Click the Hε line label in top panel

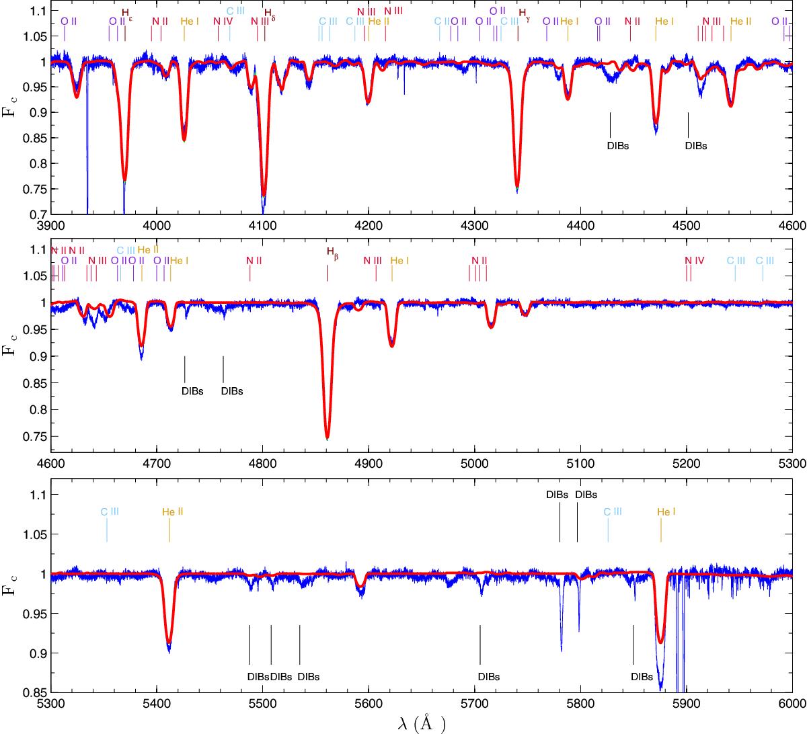coord(126,13)
